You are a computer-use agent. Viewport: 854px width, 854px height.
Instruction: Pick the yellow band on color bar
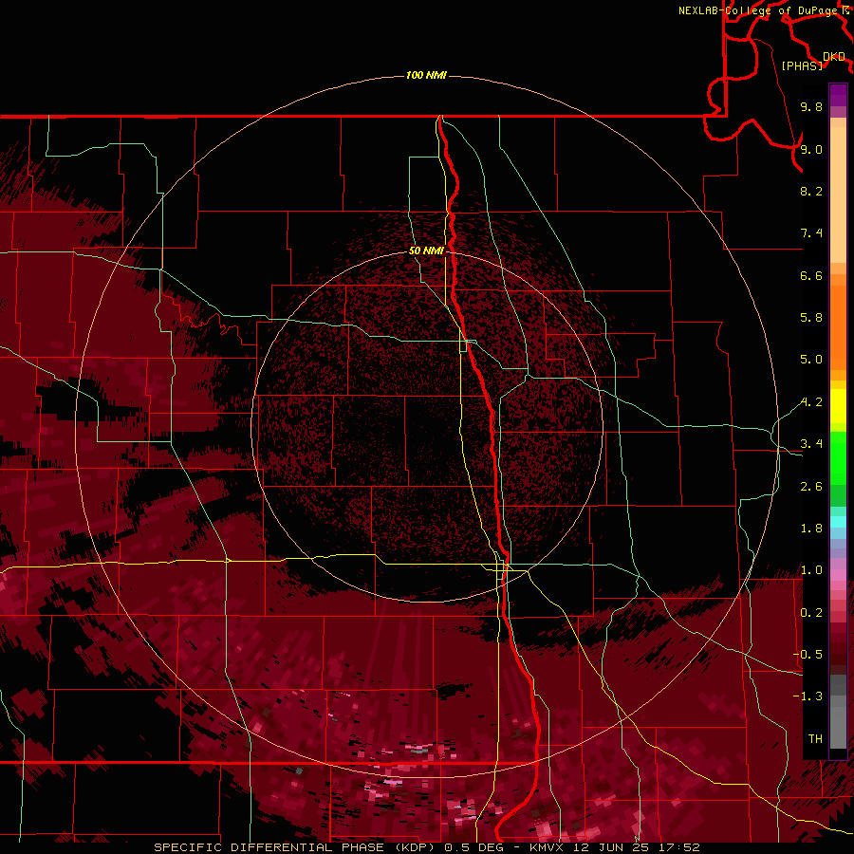coord(838,406)
